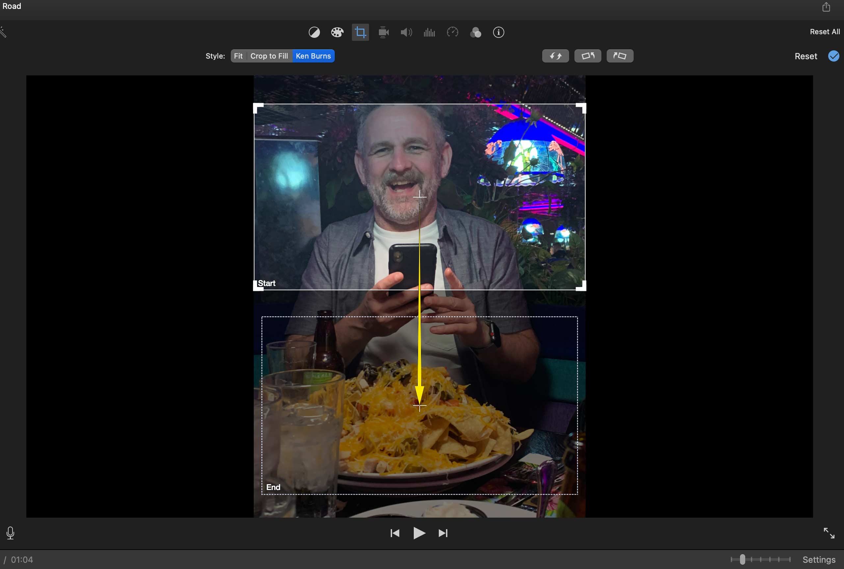Open the stabilization camera tool
This screenshot has width=844, height=569.
point(383,33)
